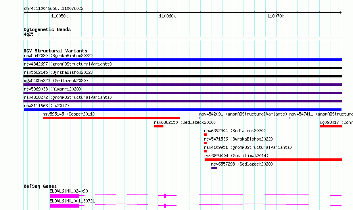Image resolution: width=353 pixels, height=210 pixels.
Task: Click the nsv4328272 purple variant bar
Action: click(x=182, y=101)
